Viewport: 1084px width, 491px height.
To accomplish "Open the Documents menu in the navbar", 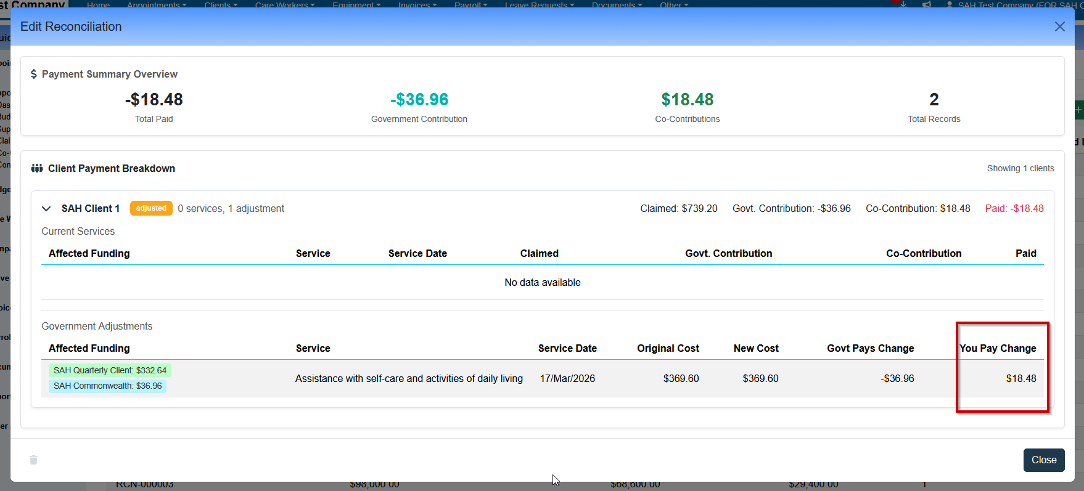I will pos(617,4).
